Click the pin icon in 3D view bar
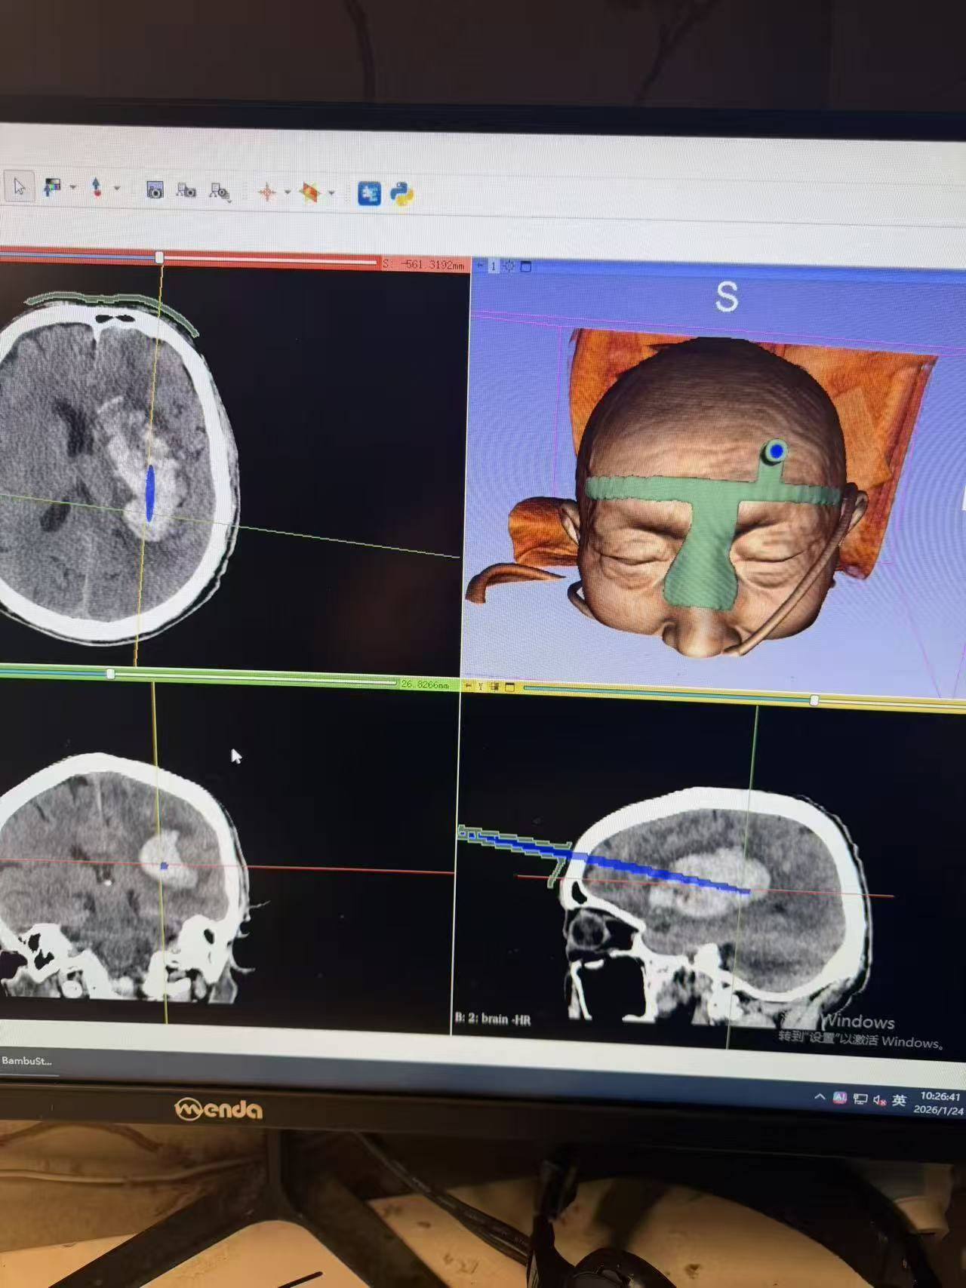The image size is (966, 1288). (480, 266)
